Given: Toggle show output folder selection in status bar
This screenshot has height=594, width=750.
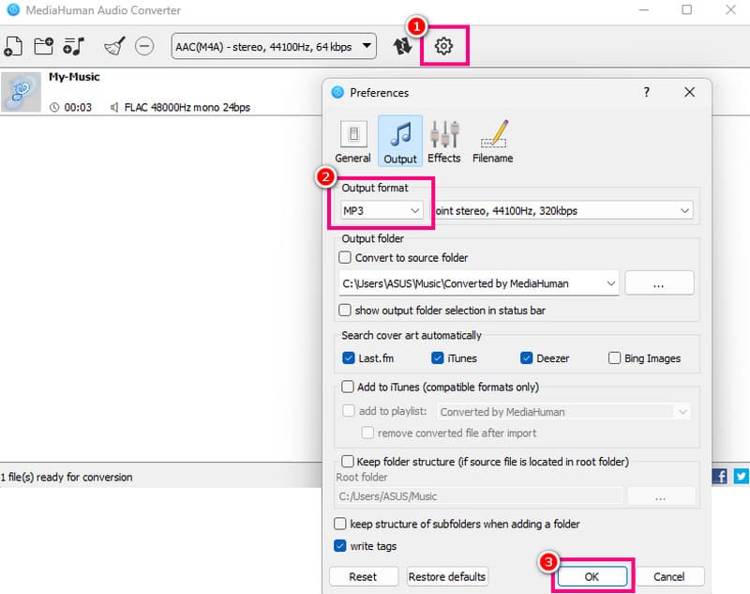Looking at the screenshot, I should coord(344,311).
